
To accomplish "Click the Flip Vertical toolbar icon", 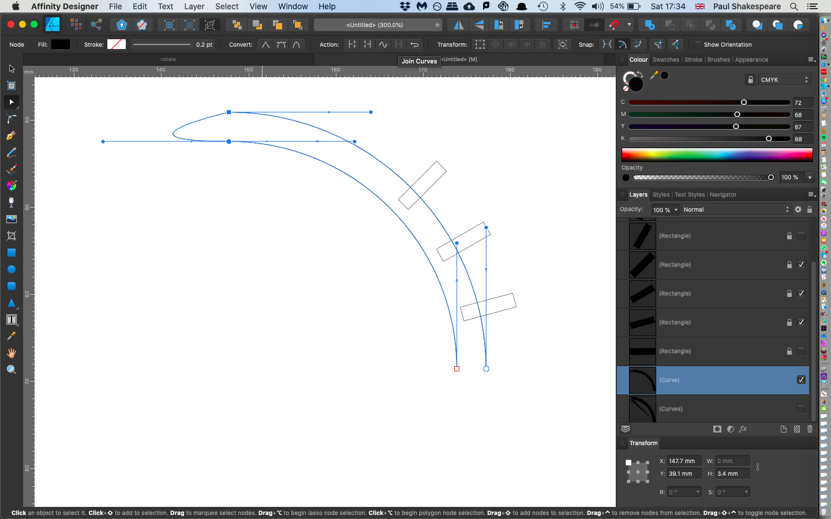I will point(479,25).
